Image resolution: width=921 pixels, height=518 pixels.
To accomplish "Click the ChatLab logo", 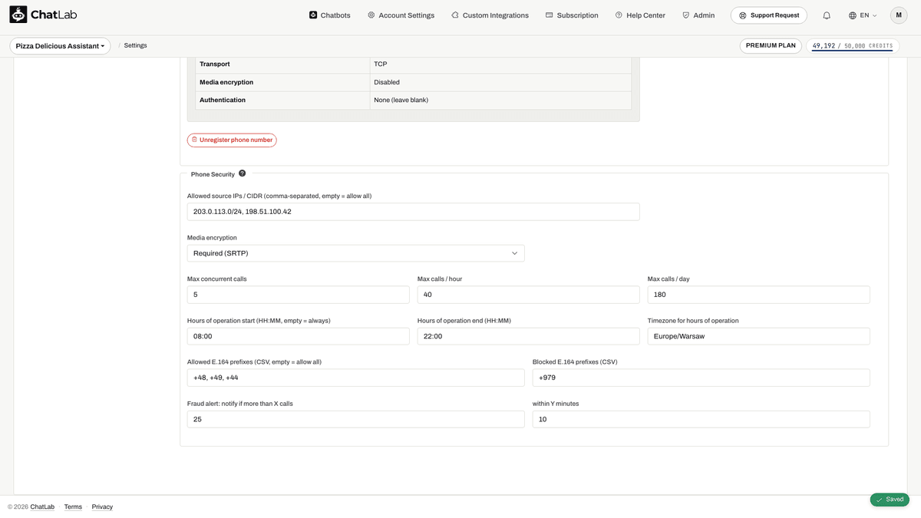I will (x=43, y=15).
